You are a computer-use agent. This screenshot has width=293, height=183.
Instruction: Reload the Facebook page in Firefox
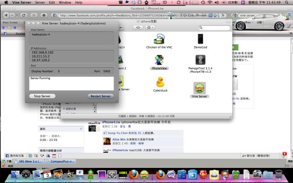tap(24, 15)
